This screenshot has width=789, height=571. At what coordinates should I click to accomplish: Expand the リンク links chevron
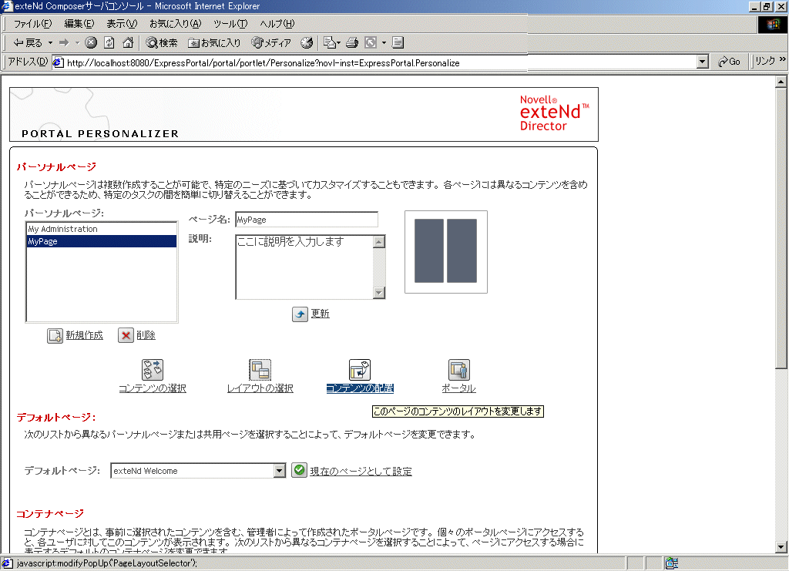click(x=783, y=59)
